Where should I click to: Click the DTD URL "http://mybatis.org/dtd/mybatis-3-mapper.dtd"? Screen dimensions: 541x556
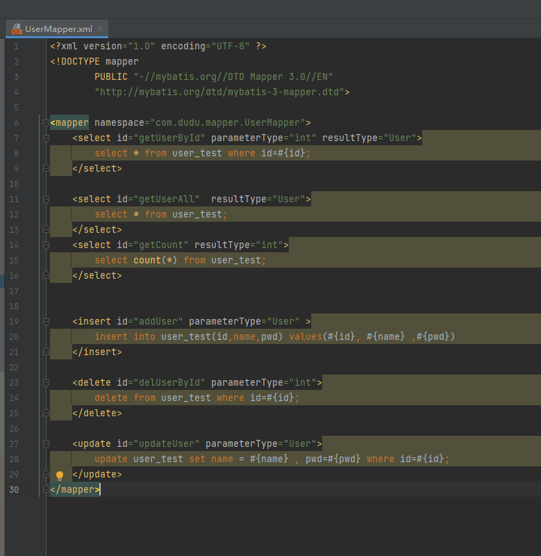coord(219,92)
